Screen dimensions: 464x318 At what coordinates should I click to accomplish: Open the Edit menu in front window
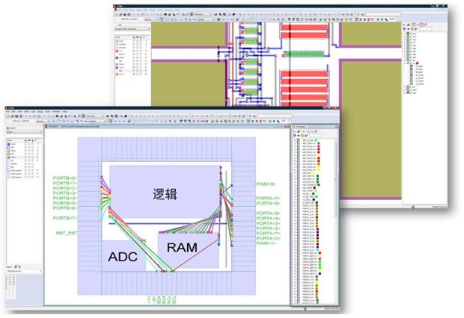pyautogui.click(x=13, y=111)
